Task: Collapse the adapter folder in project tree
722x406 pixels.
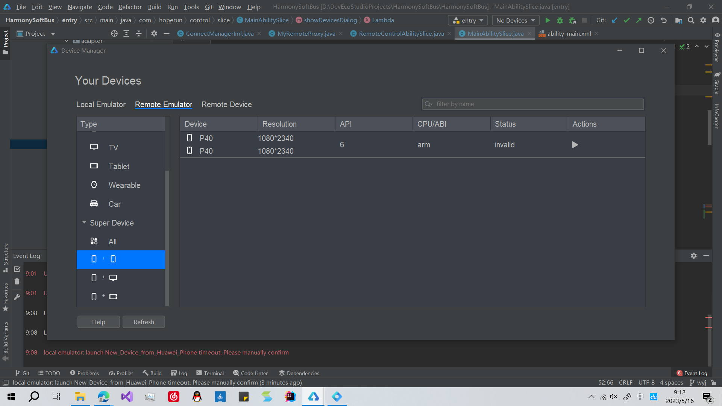Action: (x=67, y=41)
